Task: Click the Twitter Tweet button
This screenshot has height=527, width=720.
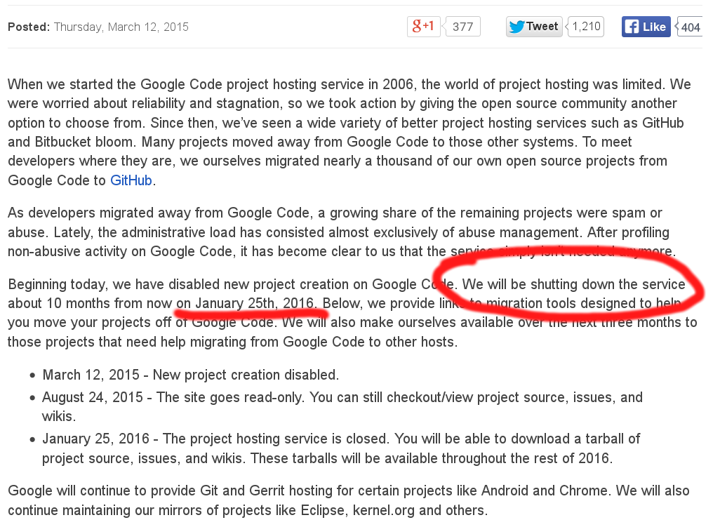Action: 533,27
